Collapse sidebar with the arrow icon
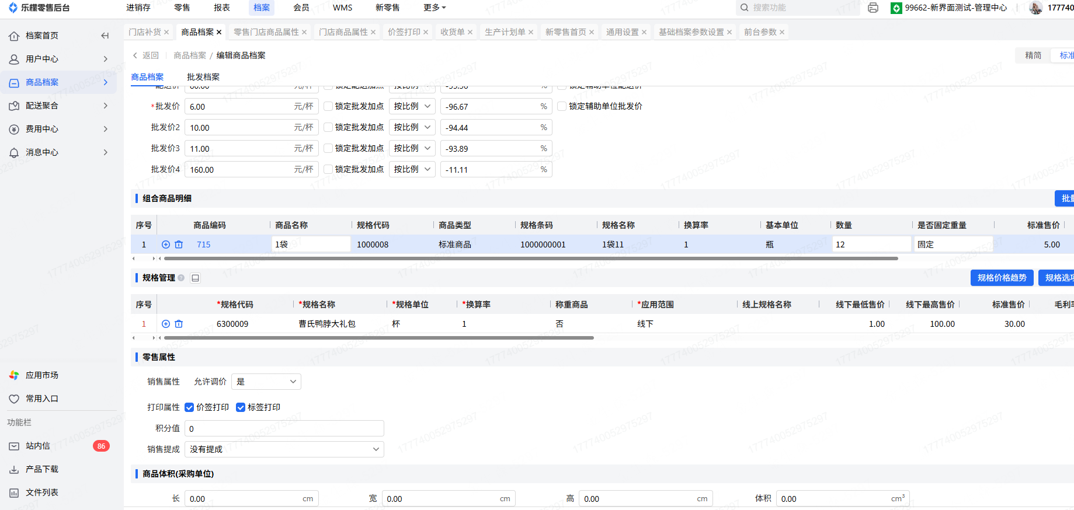 (x=105, y=36)
